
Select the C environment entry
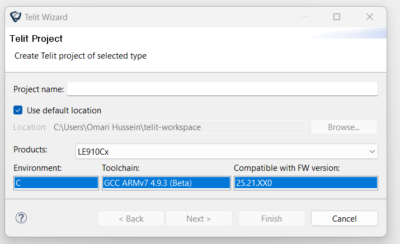coord(56,183)
